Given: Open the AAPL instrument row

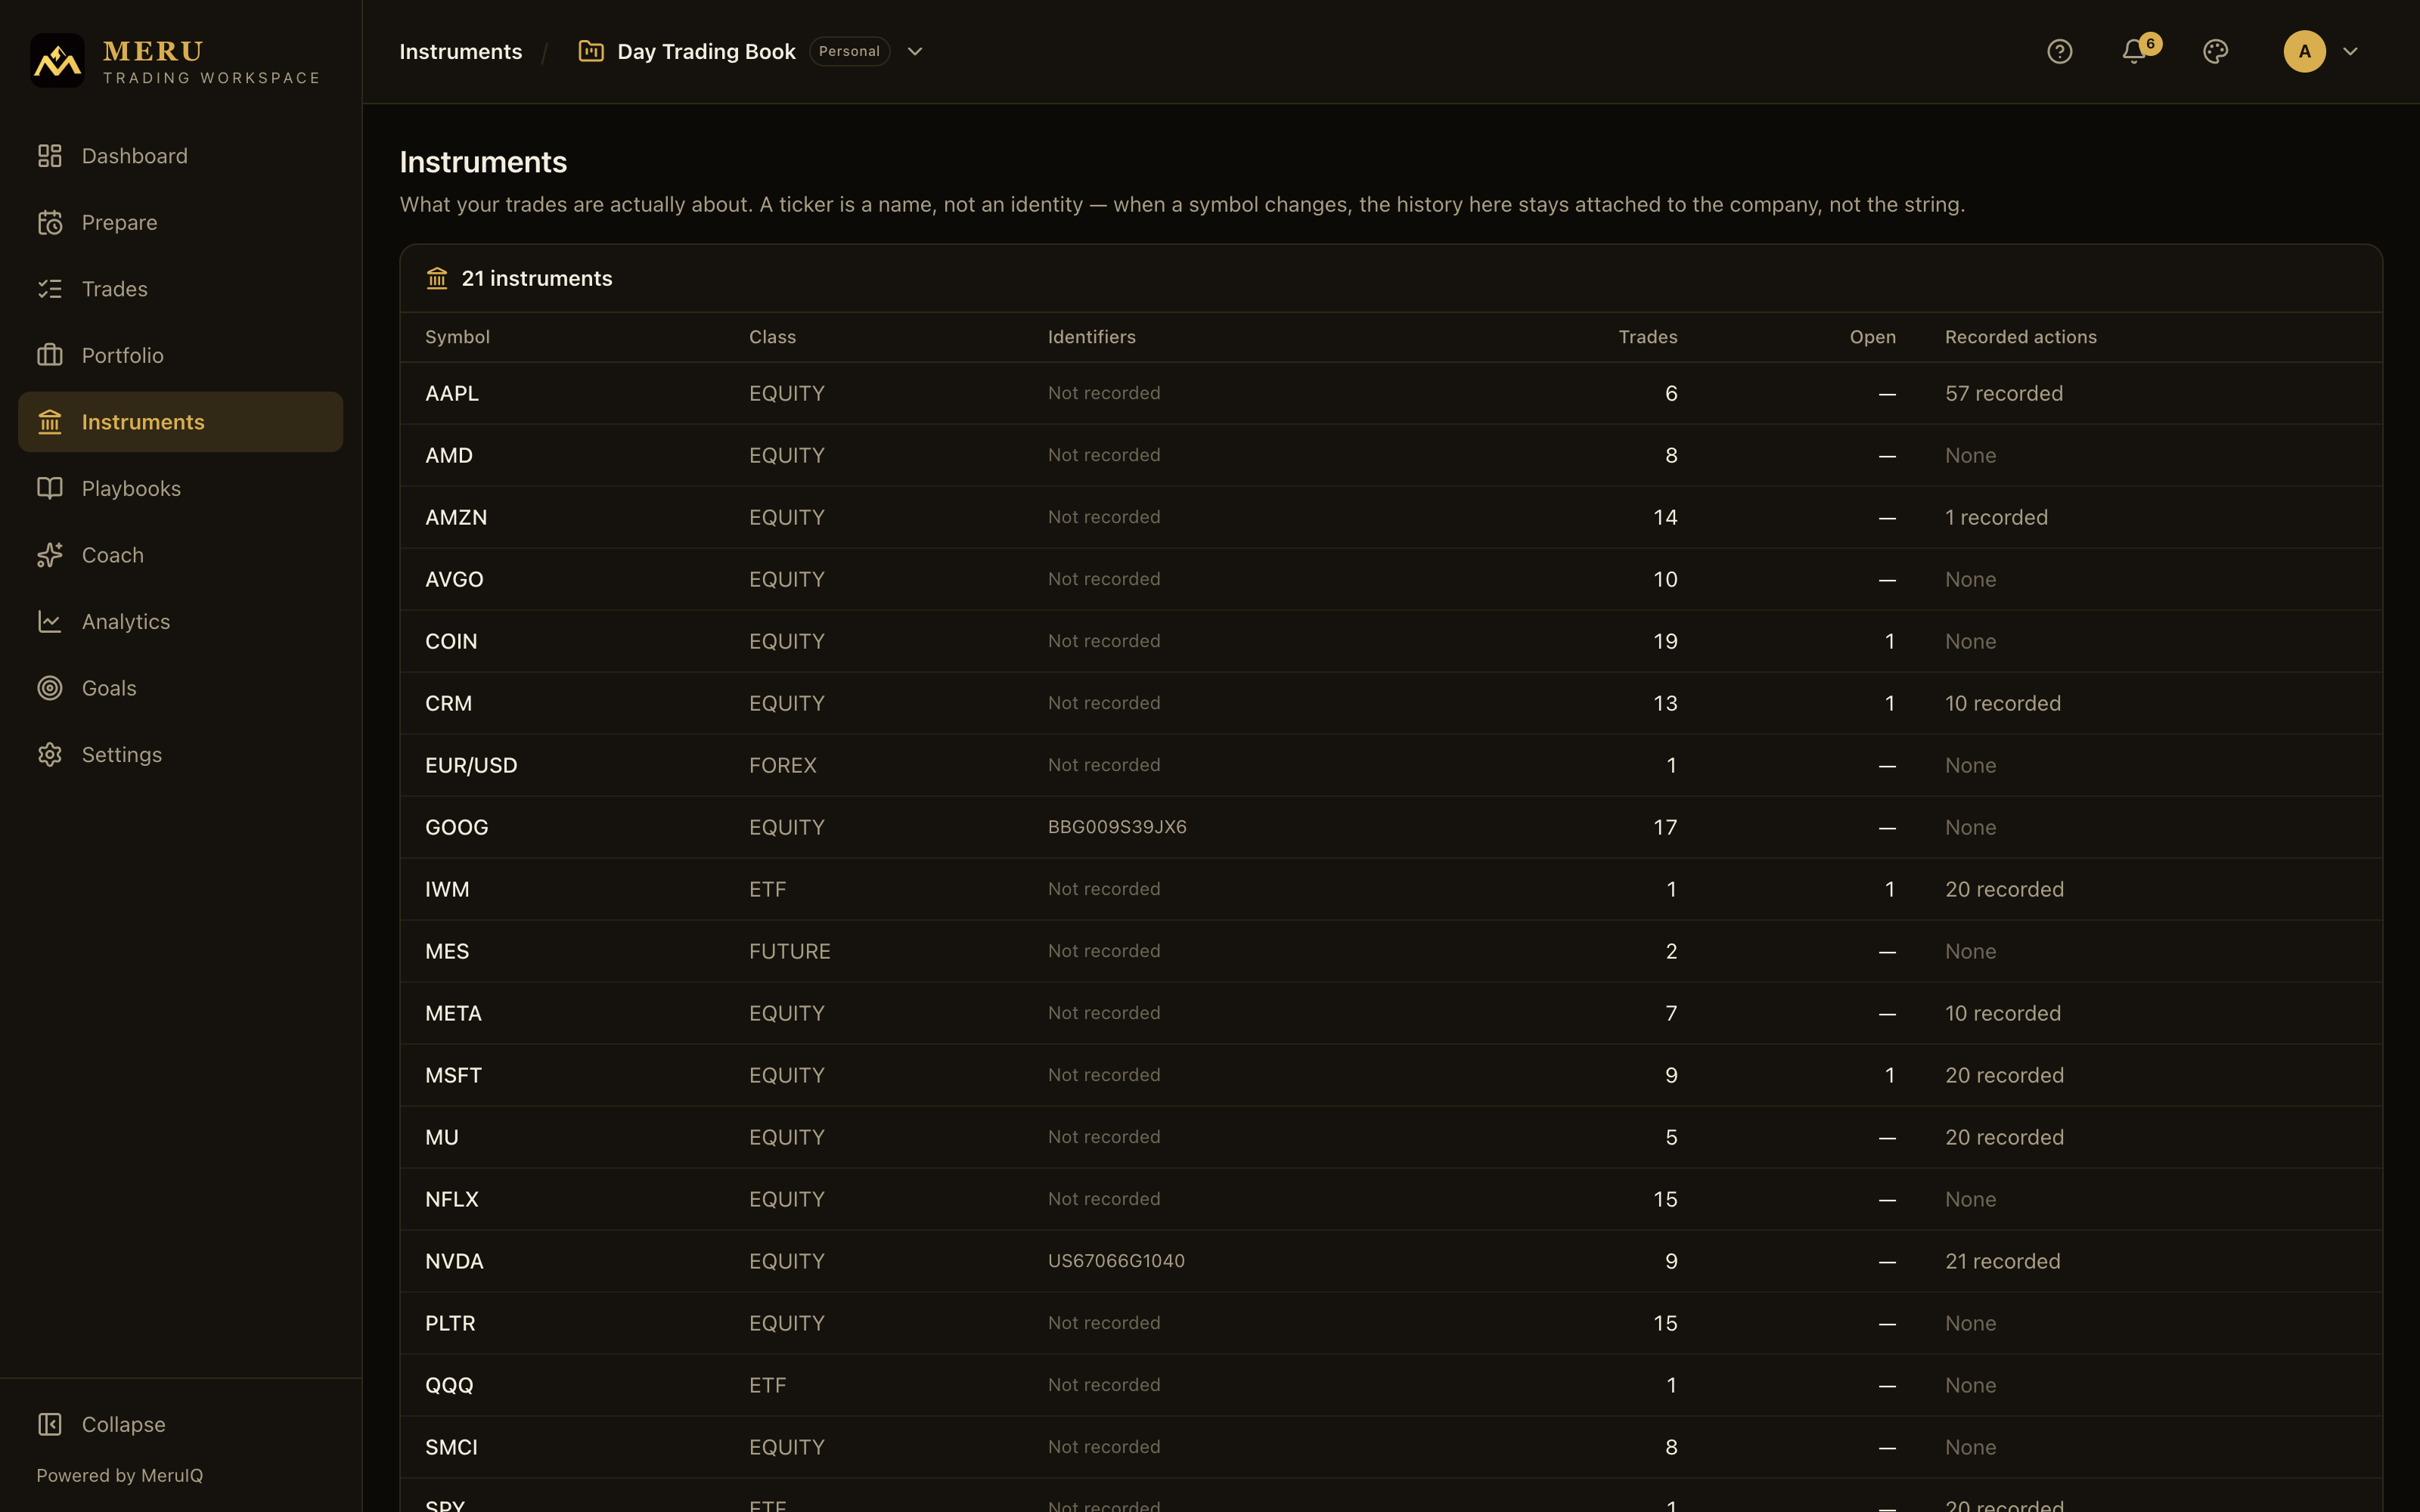Looking at the screenshot, I should coord(1391,393).
